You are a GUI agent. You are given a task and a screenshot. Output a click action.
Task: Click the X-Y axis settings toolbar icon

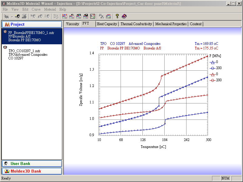93,16
